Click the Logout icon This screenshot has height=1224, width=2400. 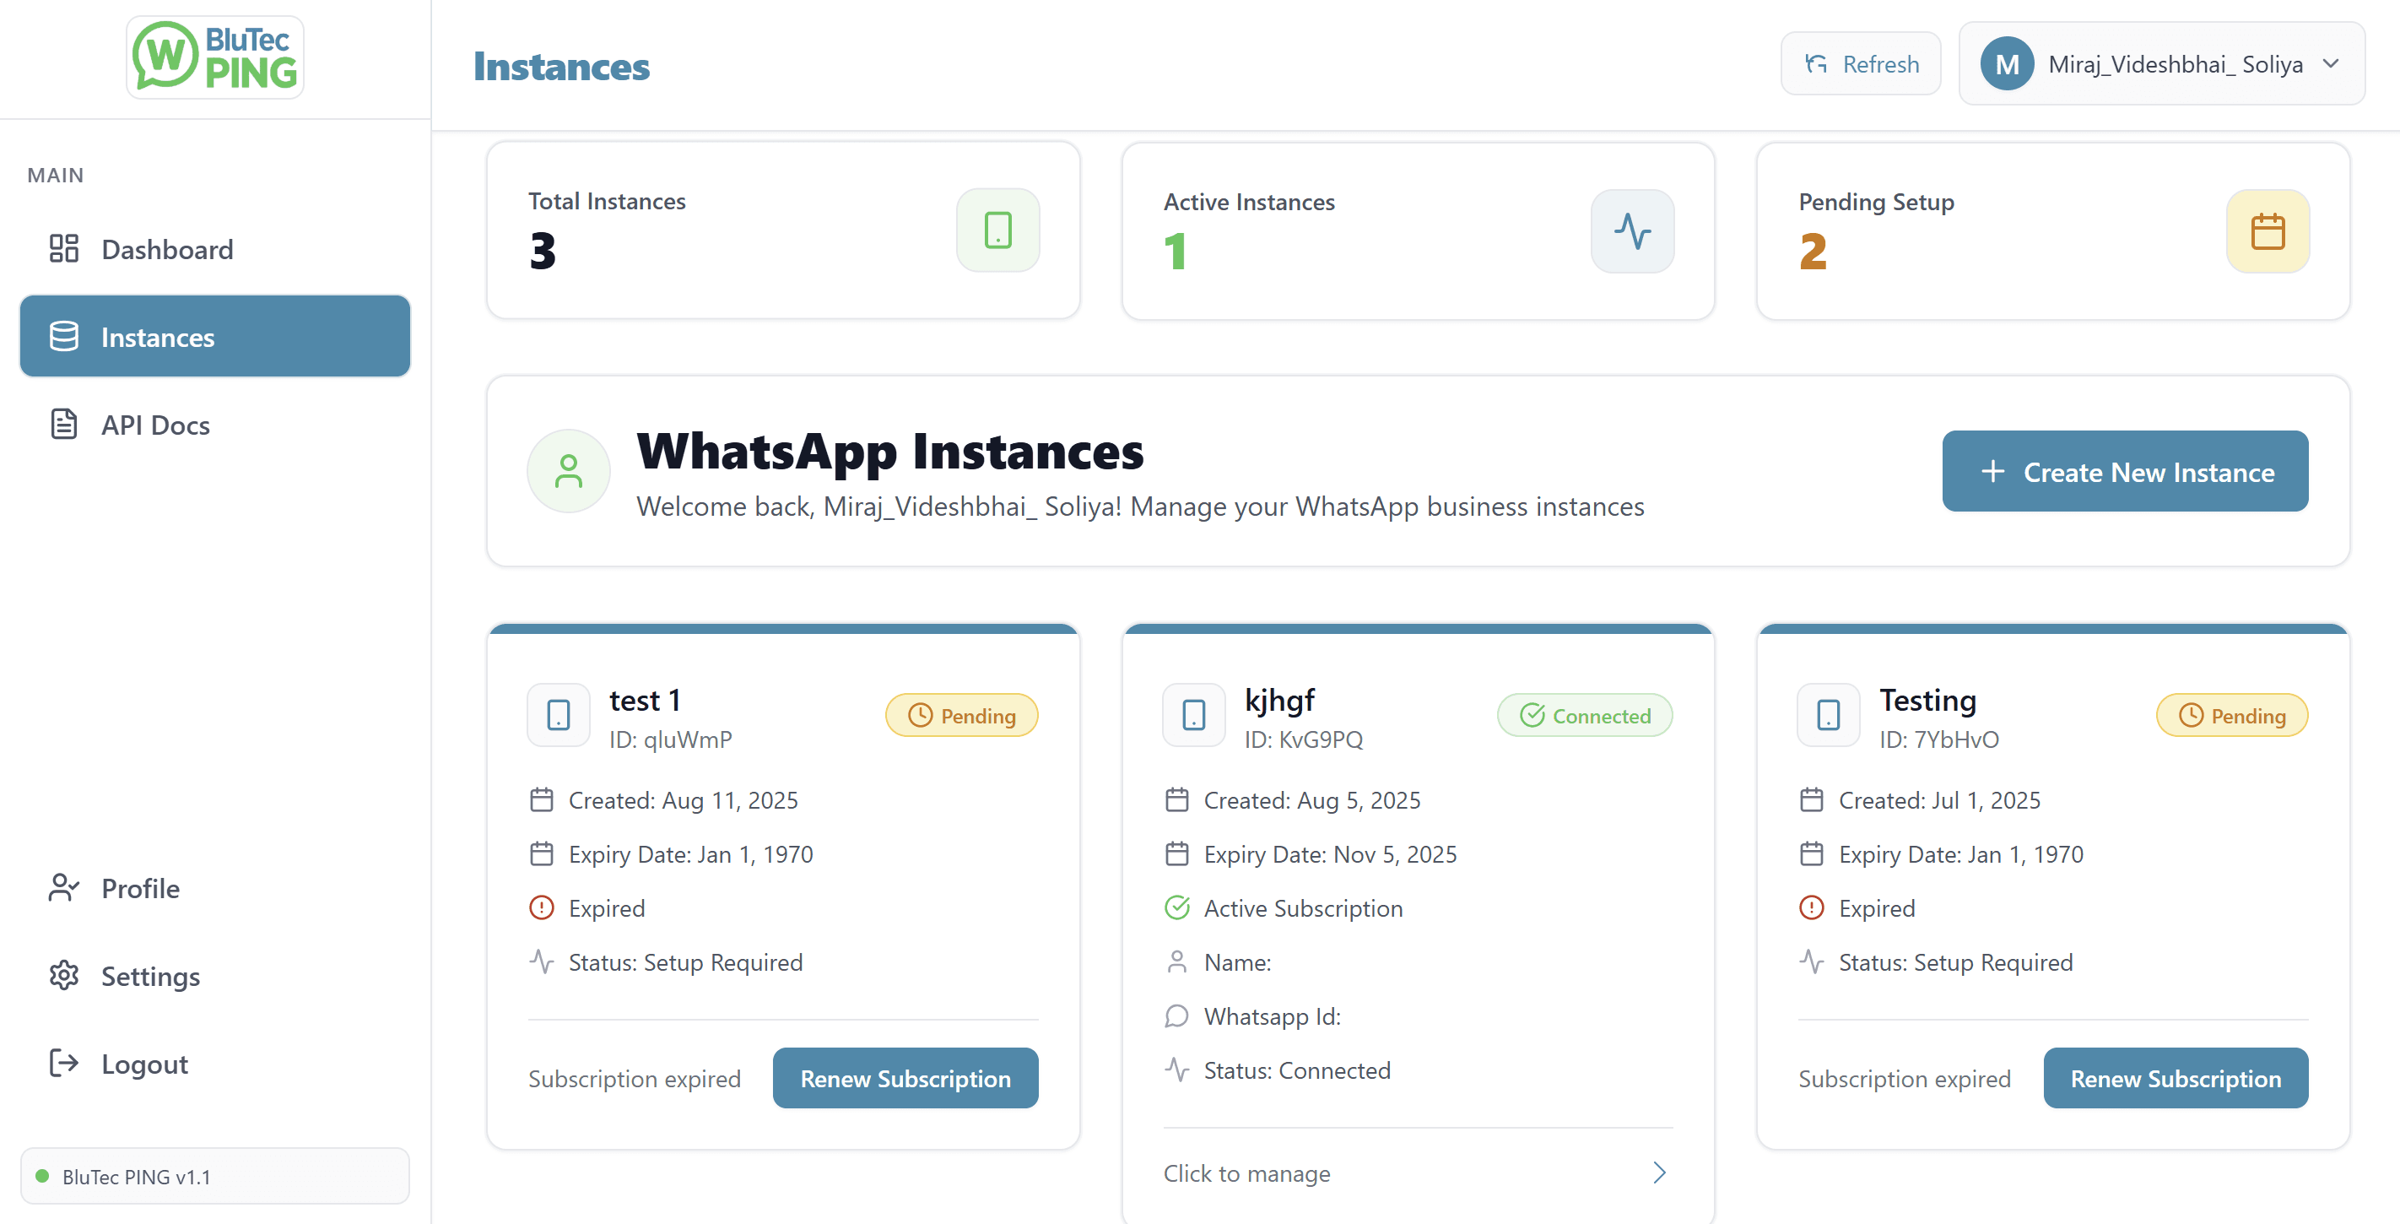[x=62, y=1063]
